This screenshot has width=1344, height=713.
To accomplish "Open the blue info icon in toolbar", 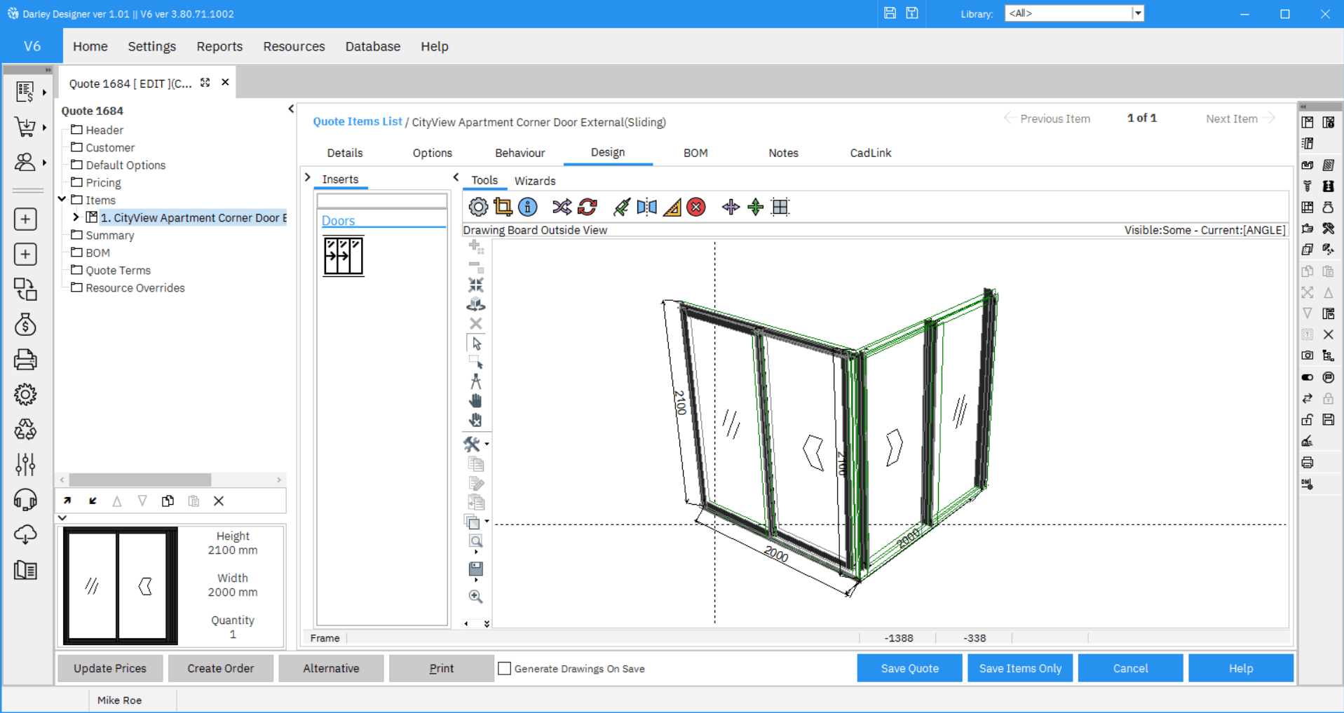I will point(528,207).
